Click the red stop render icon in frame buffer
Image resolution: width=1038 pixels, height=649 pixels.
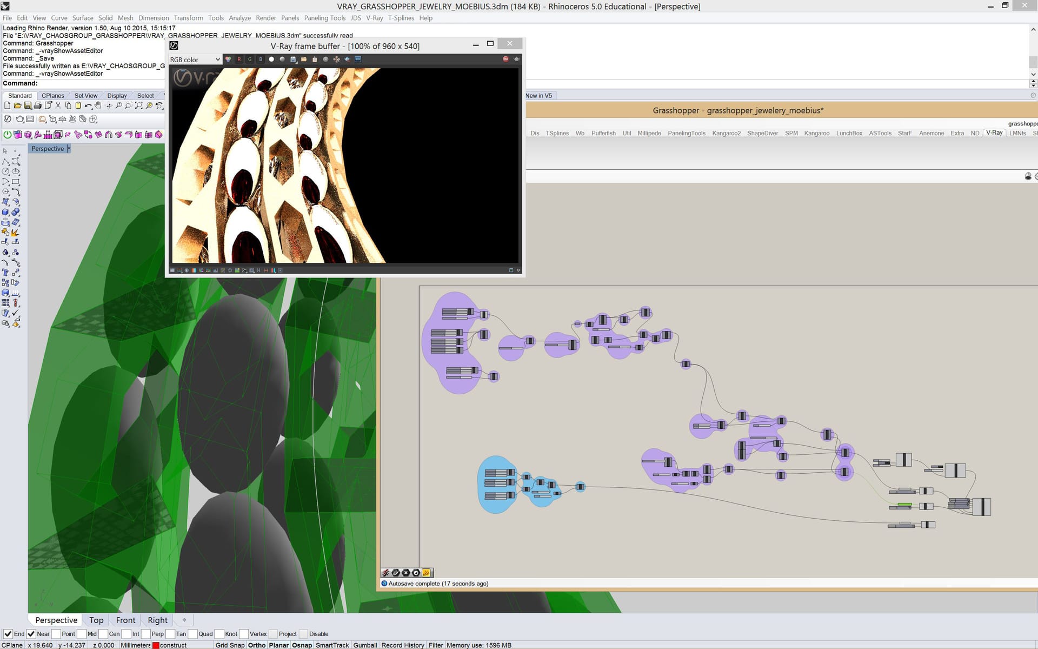click(505, 59)
